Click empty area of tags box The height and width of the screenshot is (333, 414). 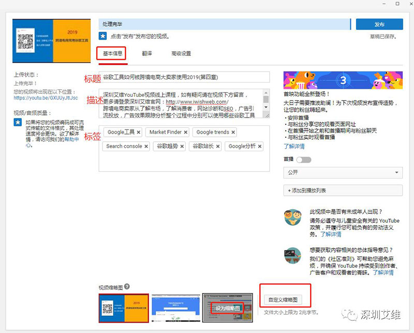click(184, 162)
